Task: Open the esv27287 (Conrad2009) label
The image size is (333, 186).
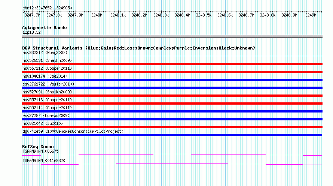Action: point(46,115)
